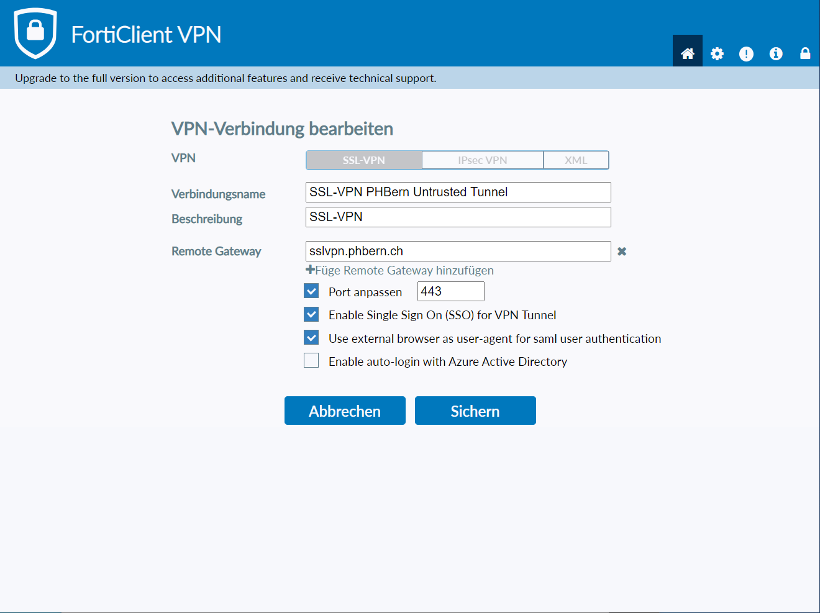The height and width of the screenshot is (613, 820).
Task: Click the Verbindungsname text field
Action: [x=458, y=192]
